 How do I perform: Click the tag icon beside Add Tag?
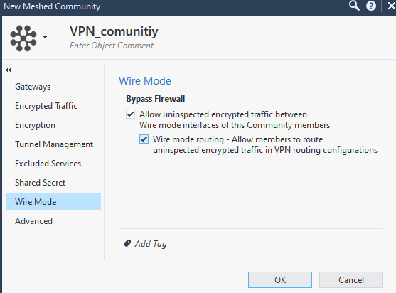coord(127,243)
